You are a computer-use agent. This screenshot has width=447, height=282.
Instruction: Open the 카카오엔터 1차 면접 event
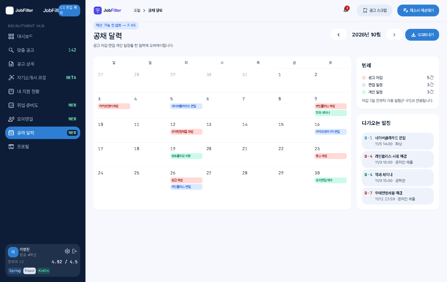click(331, 132)
